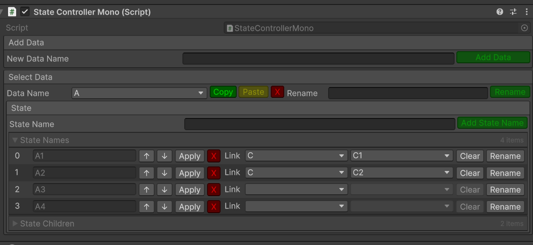Rename state A3 in its row
This screenshot has height=245, width=533.
(x=505, y=189)
